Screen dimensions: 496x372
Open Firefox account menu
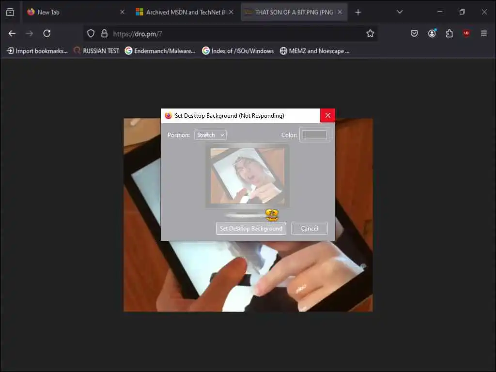coord(432,33)
